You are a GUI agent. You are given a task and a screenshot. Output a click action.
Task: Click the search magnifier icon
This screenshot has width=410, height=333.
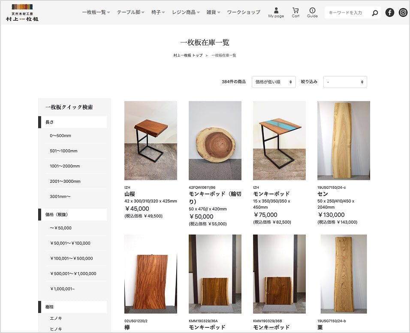375,13
